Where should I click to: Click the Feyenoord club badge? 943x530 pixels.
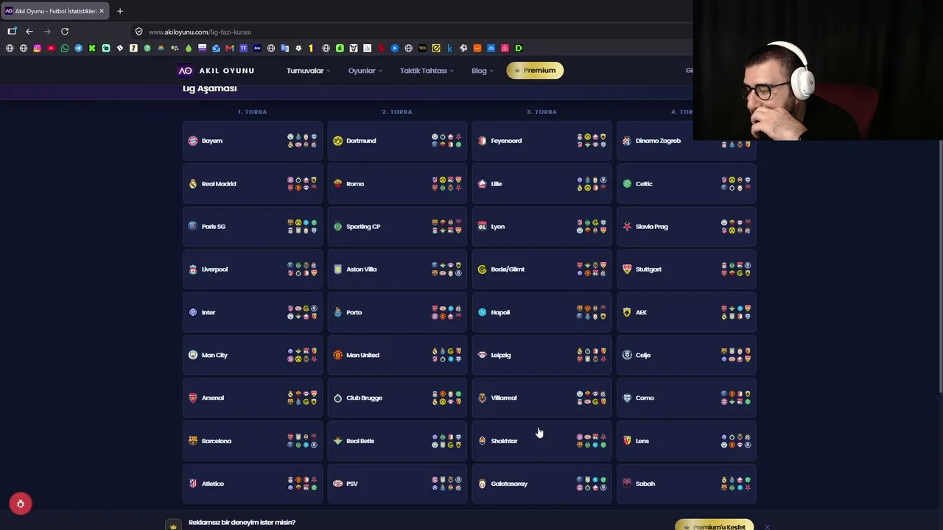[x=483, y=141]
